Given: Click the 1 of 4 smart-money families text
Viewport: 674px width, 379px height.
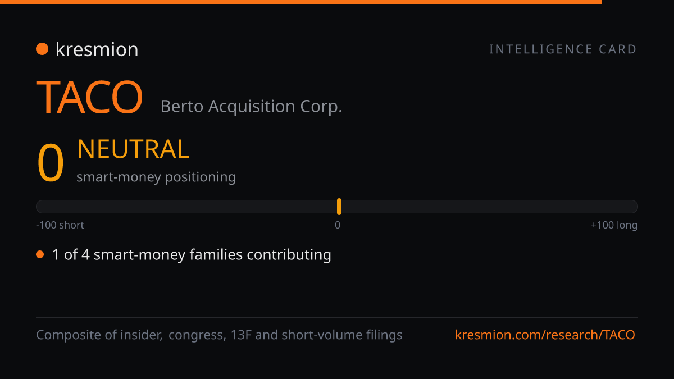Looking at the screenshot, I should click(192, 255).
